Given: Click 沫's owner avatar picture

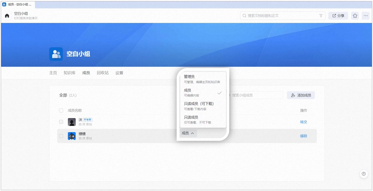Looking at the screenshot, I should 72,122.
